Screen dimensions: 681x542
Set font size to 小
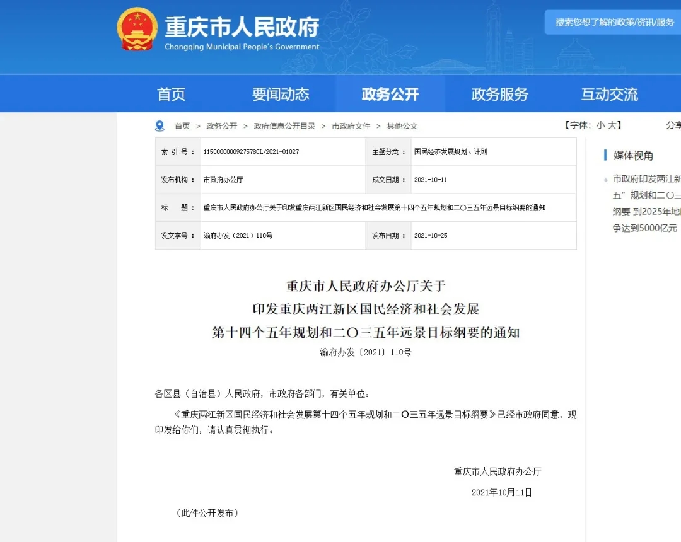coord(600,125)
